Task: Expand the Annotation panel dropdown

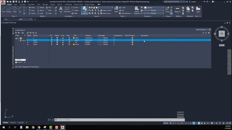Action: tap(69, 16)
